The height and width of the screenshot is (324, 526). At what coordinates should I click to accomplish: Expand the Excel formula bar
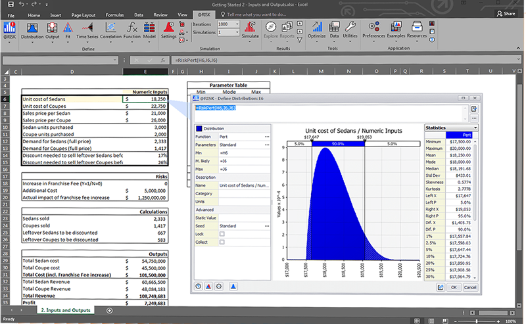[519, 59]
